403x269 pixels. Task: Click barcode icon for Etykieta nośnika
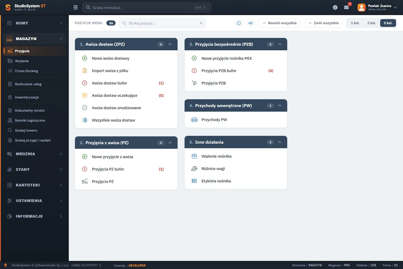[194, 181]
